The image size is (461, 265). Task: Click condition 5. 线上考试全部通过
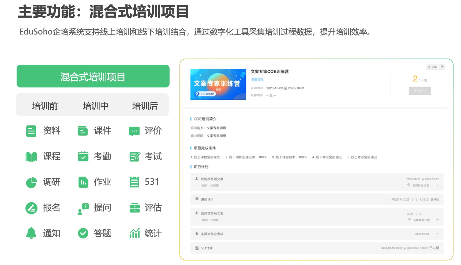tap(362, 157)
